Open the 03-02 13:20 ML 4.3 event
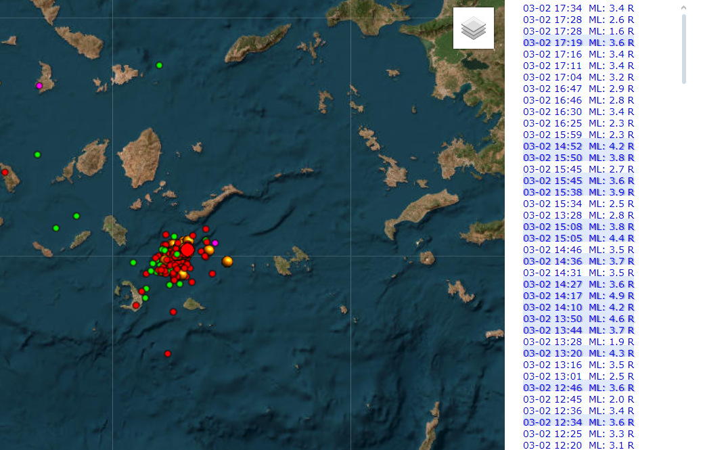This screenshot has height=450, width=703. pos(579,353)
